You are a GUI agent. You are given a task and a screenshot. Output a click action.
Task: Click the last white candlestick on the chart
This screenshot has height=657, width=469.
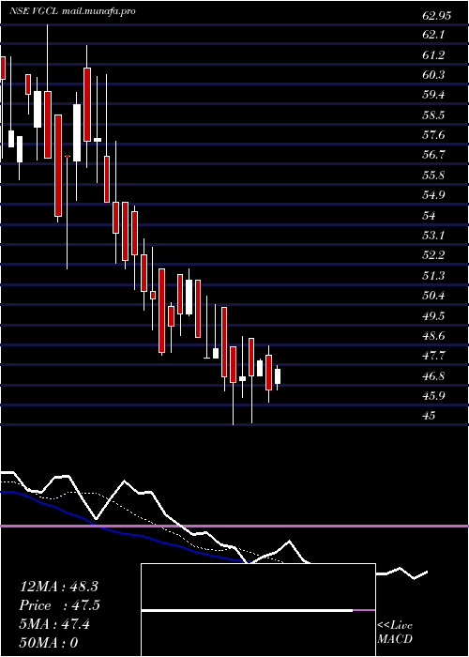click(278, 376)
